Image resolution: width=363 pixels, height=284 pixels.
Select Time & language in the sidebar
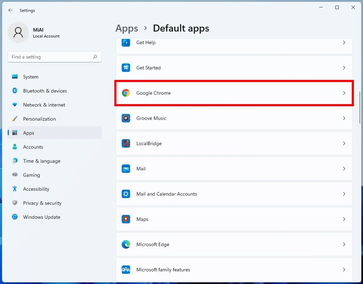coord(55,161)
